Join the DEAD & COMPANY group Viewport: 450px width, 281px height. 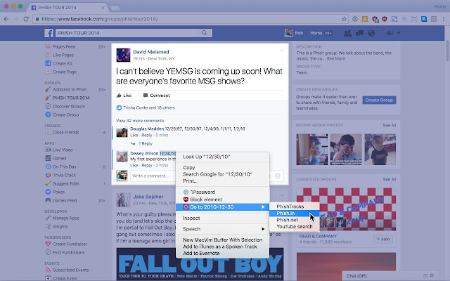[382, 239]
